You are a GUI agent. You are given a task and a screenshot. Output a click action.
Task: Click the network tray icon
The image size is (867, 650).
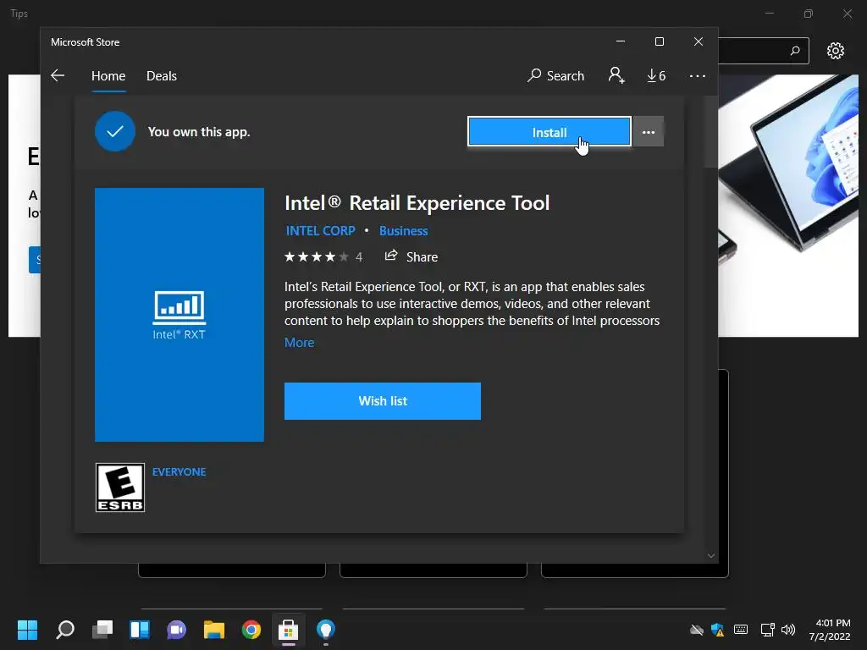pos(767,630)
